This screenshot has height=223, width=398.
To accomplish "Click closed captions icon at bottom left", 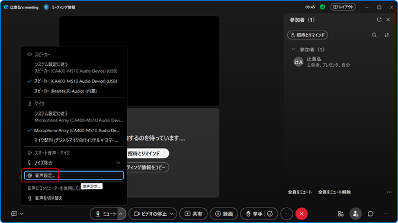I will point(14,214).
